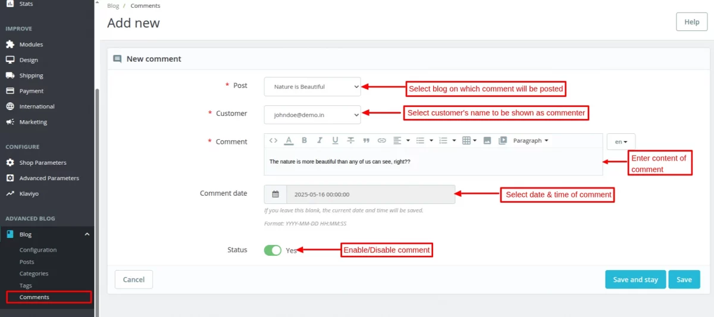Go to Blog breadcrumb link
The height and width of the screenshot is (317, 714).
[x=113, y=6]
